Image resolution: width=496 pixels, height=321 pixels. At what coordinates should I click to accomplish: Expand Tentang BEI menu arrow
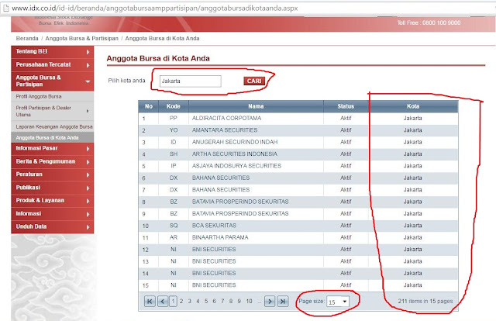click(88, 52)
